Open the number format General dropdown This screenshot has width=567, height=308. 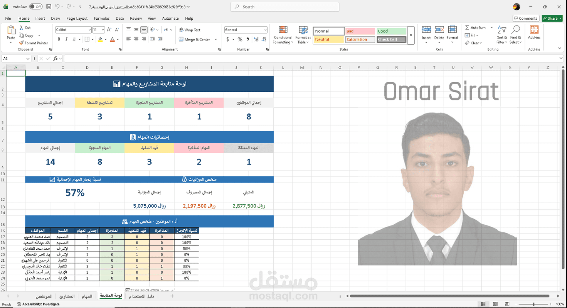265,30
